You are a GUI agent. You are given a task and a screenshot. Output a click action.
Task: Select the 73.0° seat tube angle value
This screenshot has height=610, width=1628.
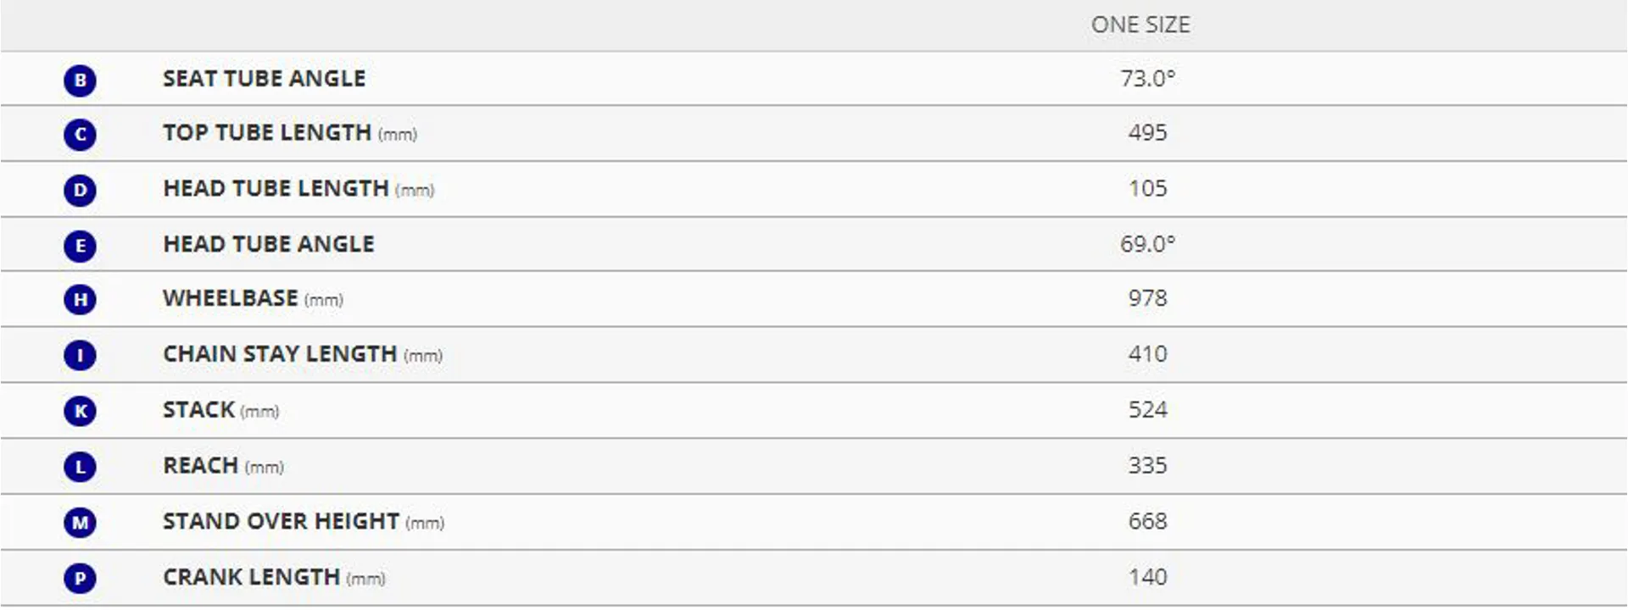coord(1147,78)
